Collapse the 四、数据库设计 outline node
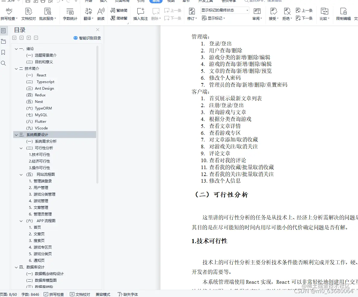The height and width of the screenshot is (297, 358). (x=16, y=267)
